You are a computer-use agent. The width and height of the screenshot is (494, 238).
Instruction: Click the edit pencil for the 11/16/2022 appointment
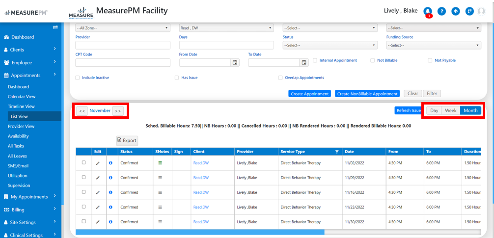tap(98, 192)
